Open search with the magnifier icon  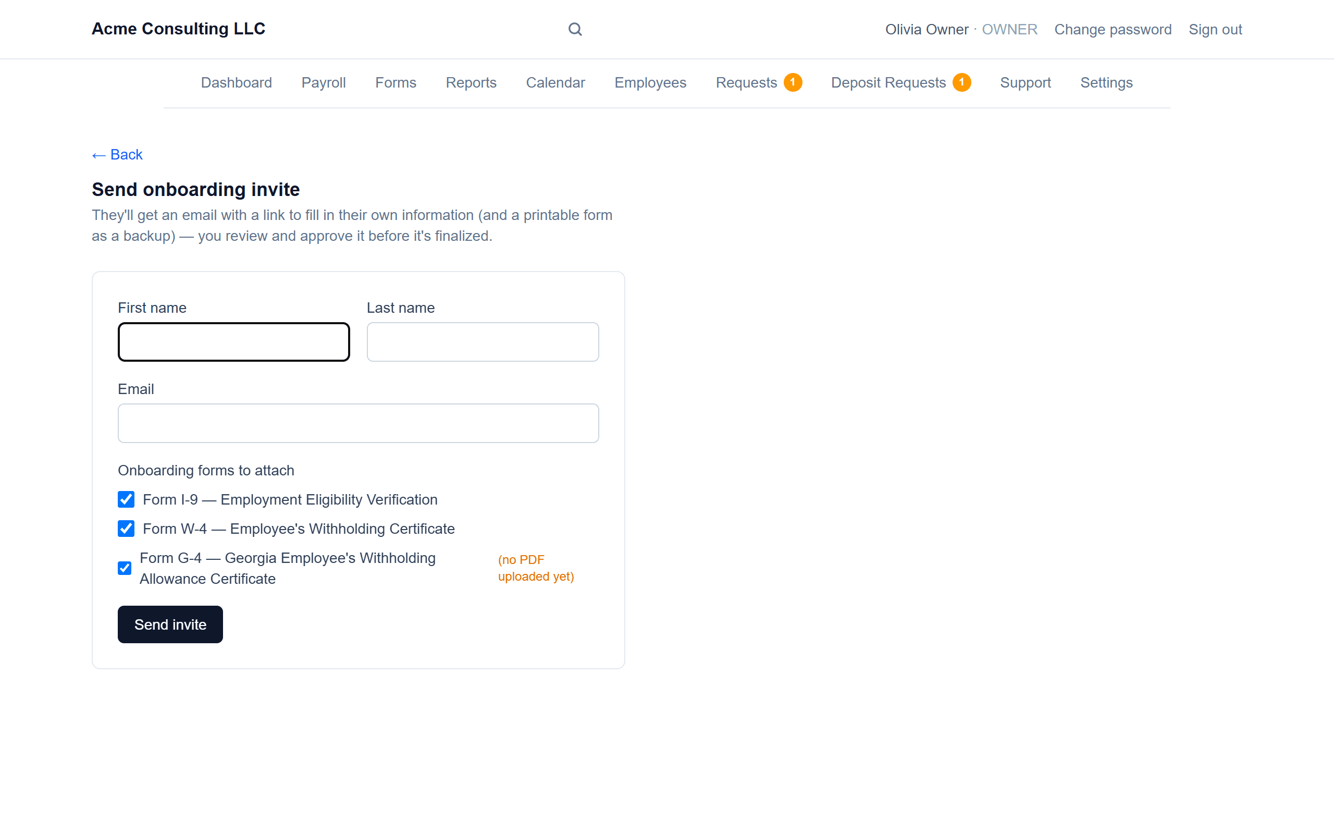point(575,29)
